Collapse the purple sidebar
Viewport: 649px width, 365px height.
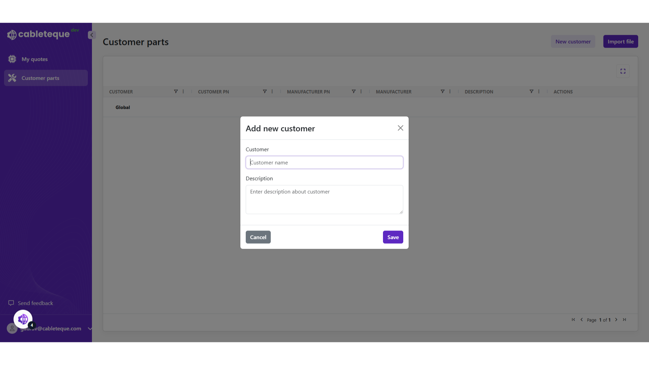tap(91, 35)
